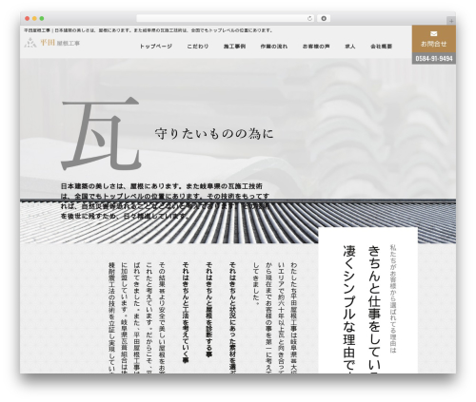Click the お問合せ contact button

pos(434,39)
